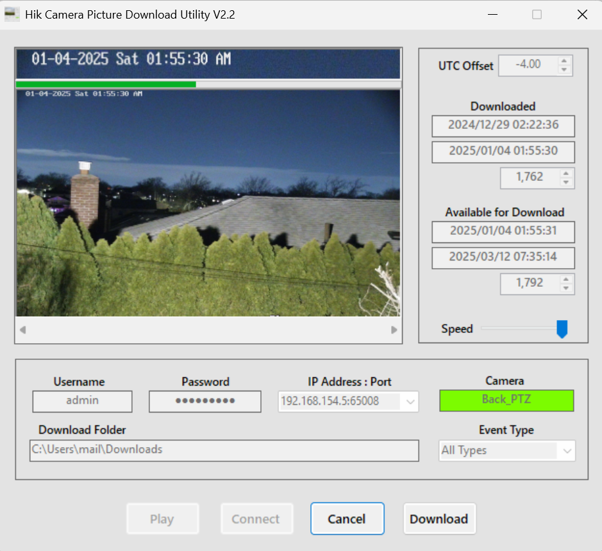Click the Password field
The height and width of the screenshot is (551, 602).
(205, 402)
